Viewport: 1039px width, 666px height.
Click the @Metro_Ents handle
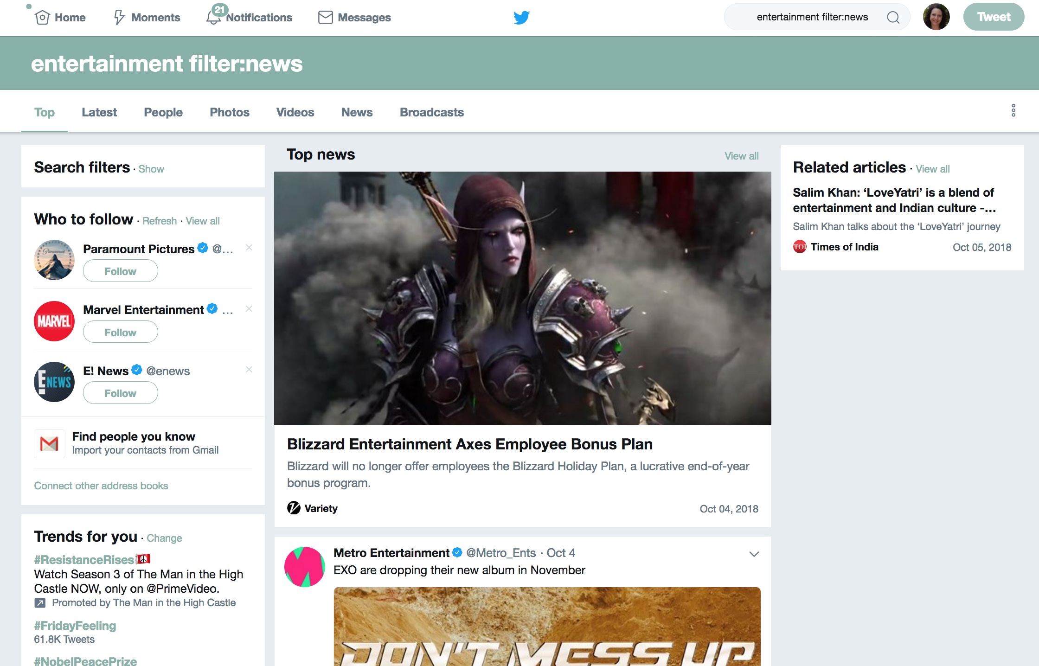pos(501,553)
